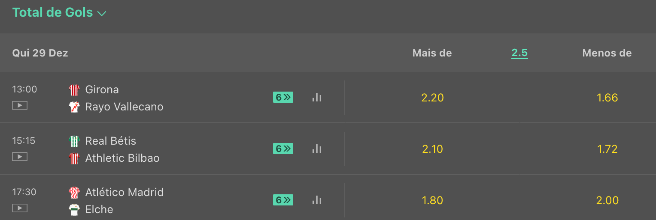Open bet builder badge for Real Bétis match
The height and width of the screenshot is (220, 656).
[x=283, y=149]
